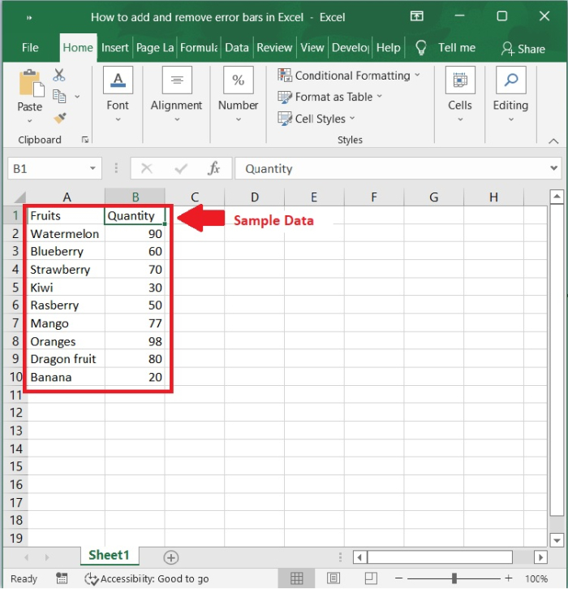Click the formula bar Enter checkmark icon
568x589 pixels.
[x=181, y=169]
